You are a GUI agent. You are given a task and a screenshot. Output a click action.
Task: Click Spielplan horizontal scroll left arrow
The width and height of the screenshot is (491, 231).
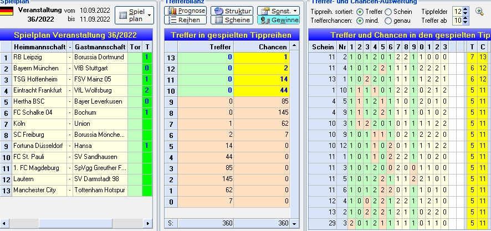click(x=4, y=223)
